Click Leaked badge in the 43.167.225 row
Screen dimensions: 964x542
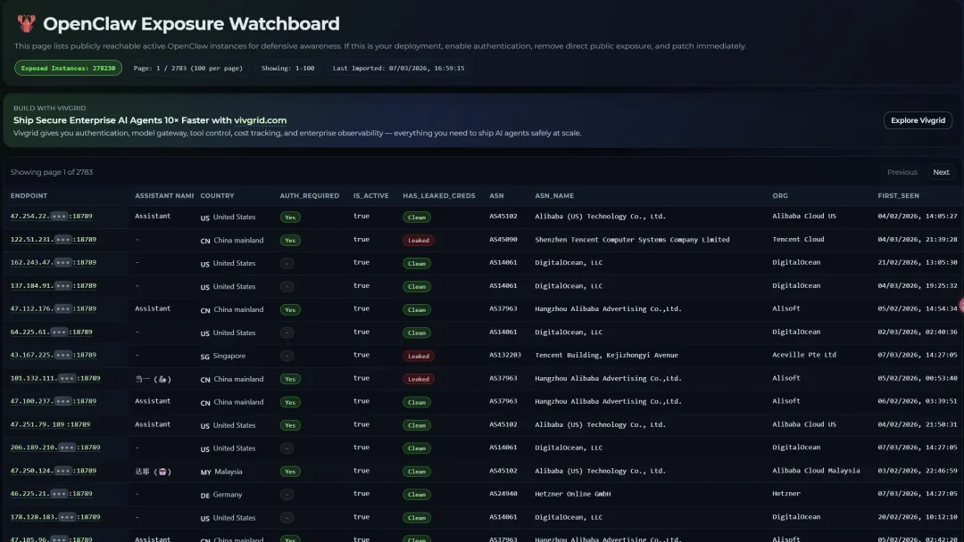coord(419,356)
